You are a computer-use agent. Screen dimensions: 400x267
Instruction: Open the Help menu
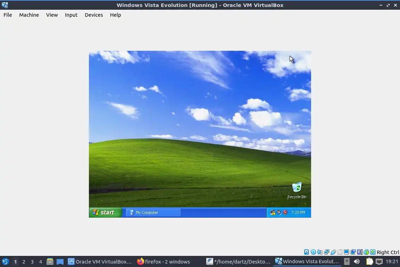coord(115,15)
